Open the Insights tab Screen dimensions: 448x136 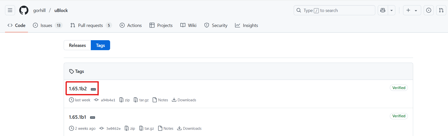[246, 25]
